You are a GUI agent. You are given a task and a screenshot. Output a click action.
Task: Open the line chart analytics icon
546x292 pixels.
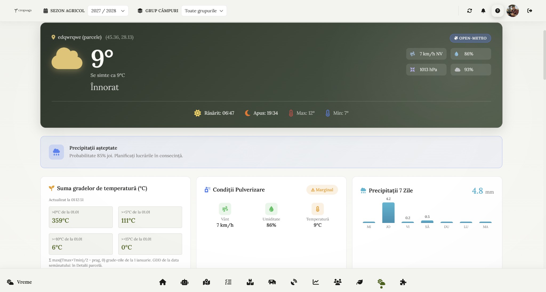[x=316, y=282]
